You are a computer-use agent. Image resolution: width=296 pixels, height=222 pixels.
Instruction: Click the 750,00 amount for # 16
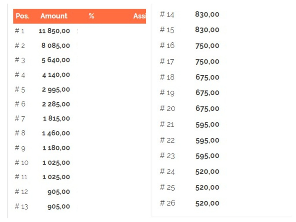(207, 46)
